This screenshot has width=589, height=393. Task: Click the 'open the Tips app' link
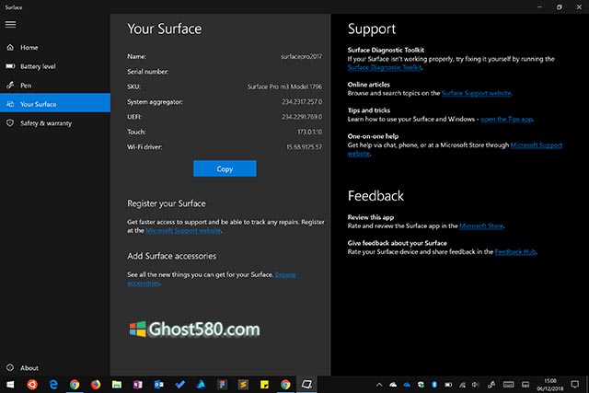[506, 119]
